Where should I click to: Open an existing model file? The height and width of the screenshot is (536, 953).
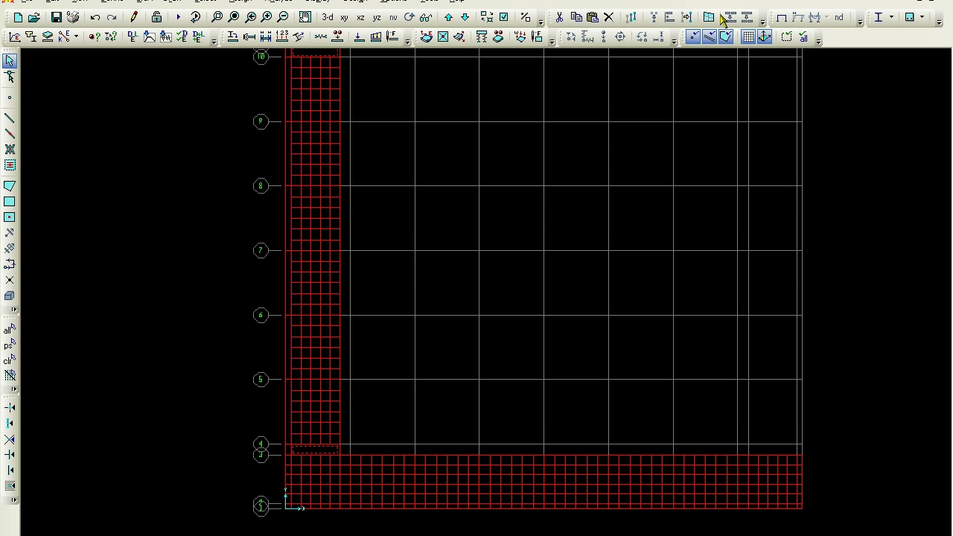(34, 17)
